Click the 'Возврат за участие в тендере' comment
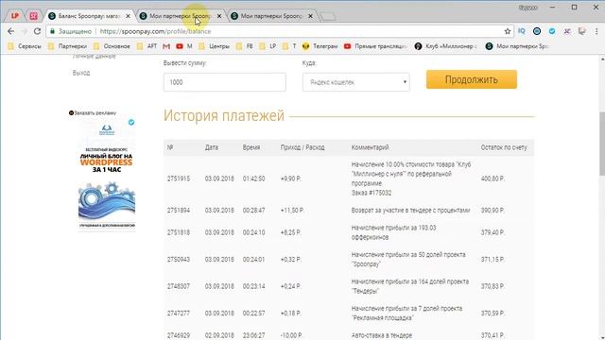 pyautogui.click(x=410, y=211)
